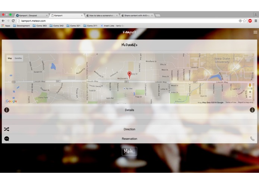Click the Google logo on map
The height and width of the screenshot is (184, 259).
[x=12, y=101]
